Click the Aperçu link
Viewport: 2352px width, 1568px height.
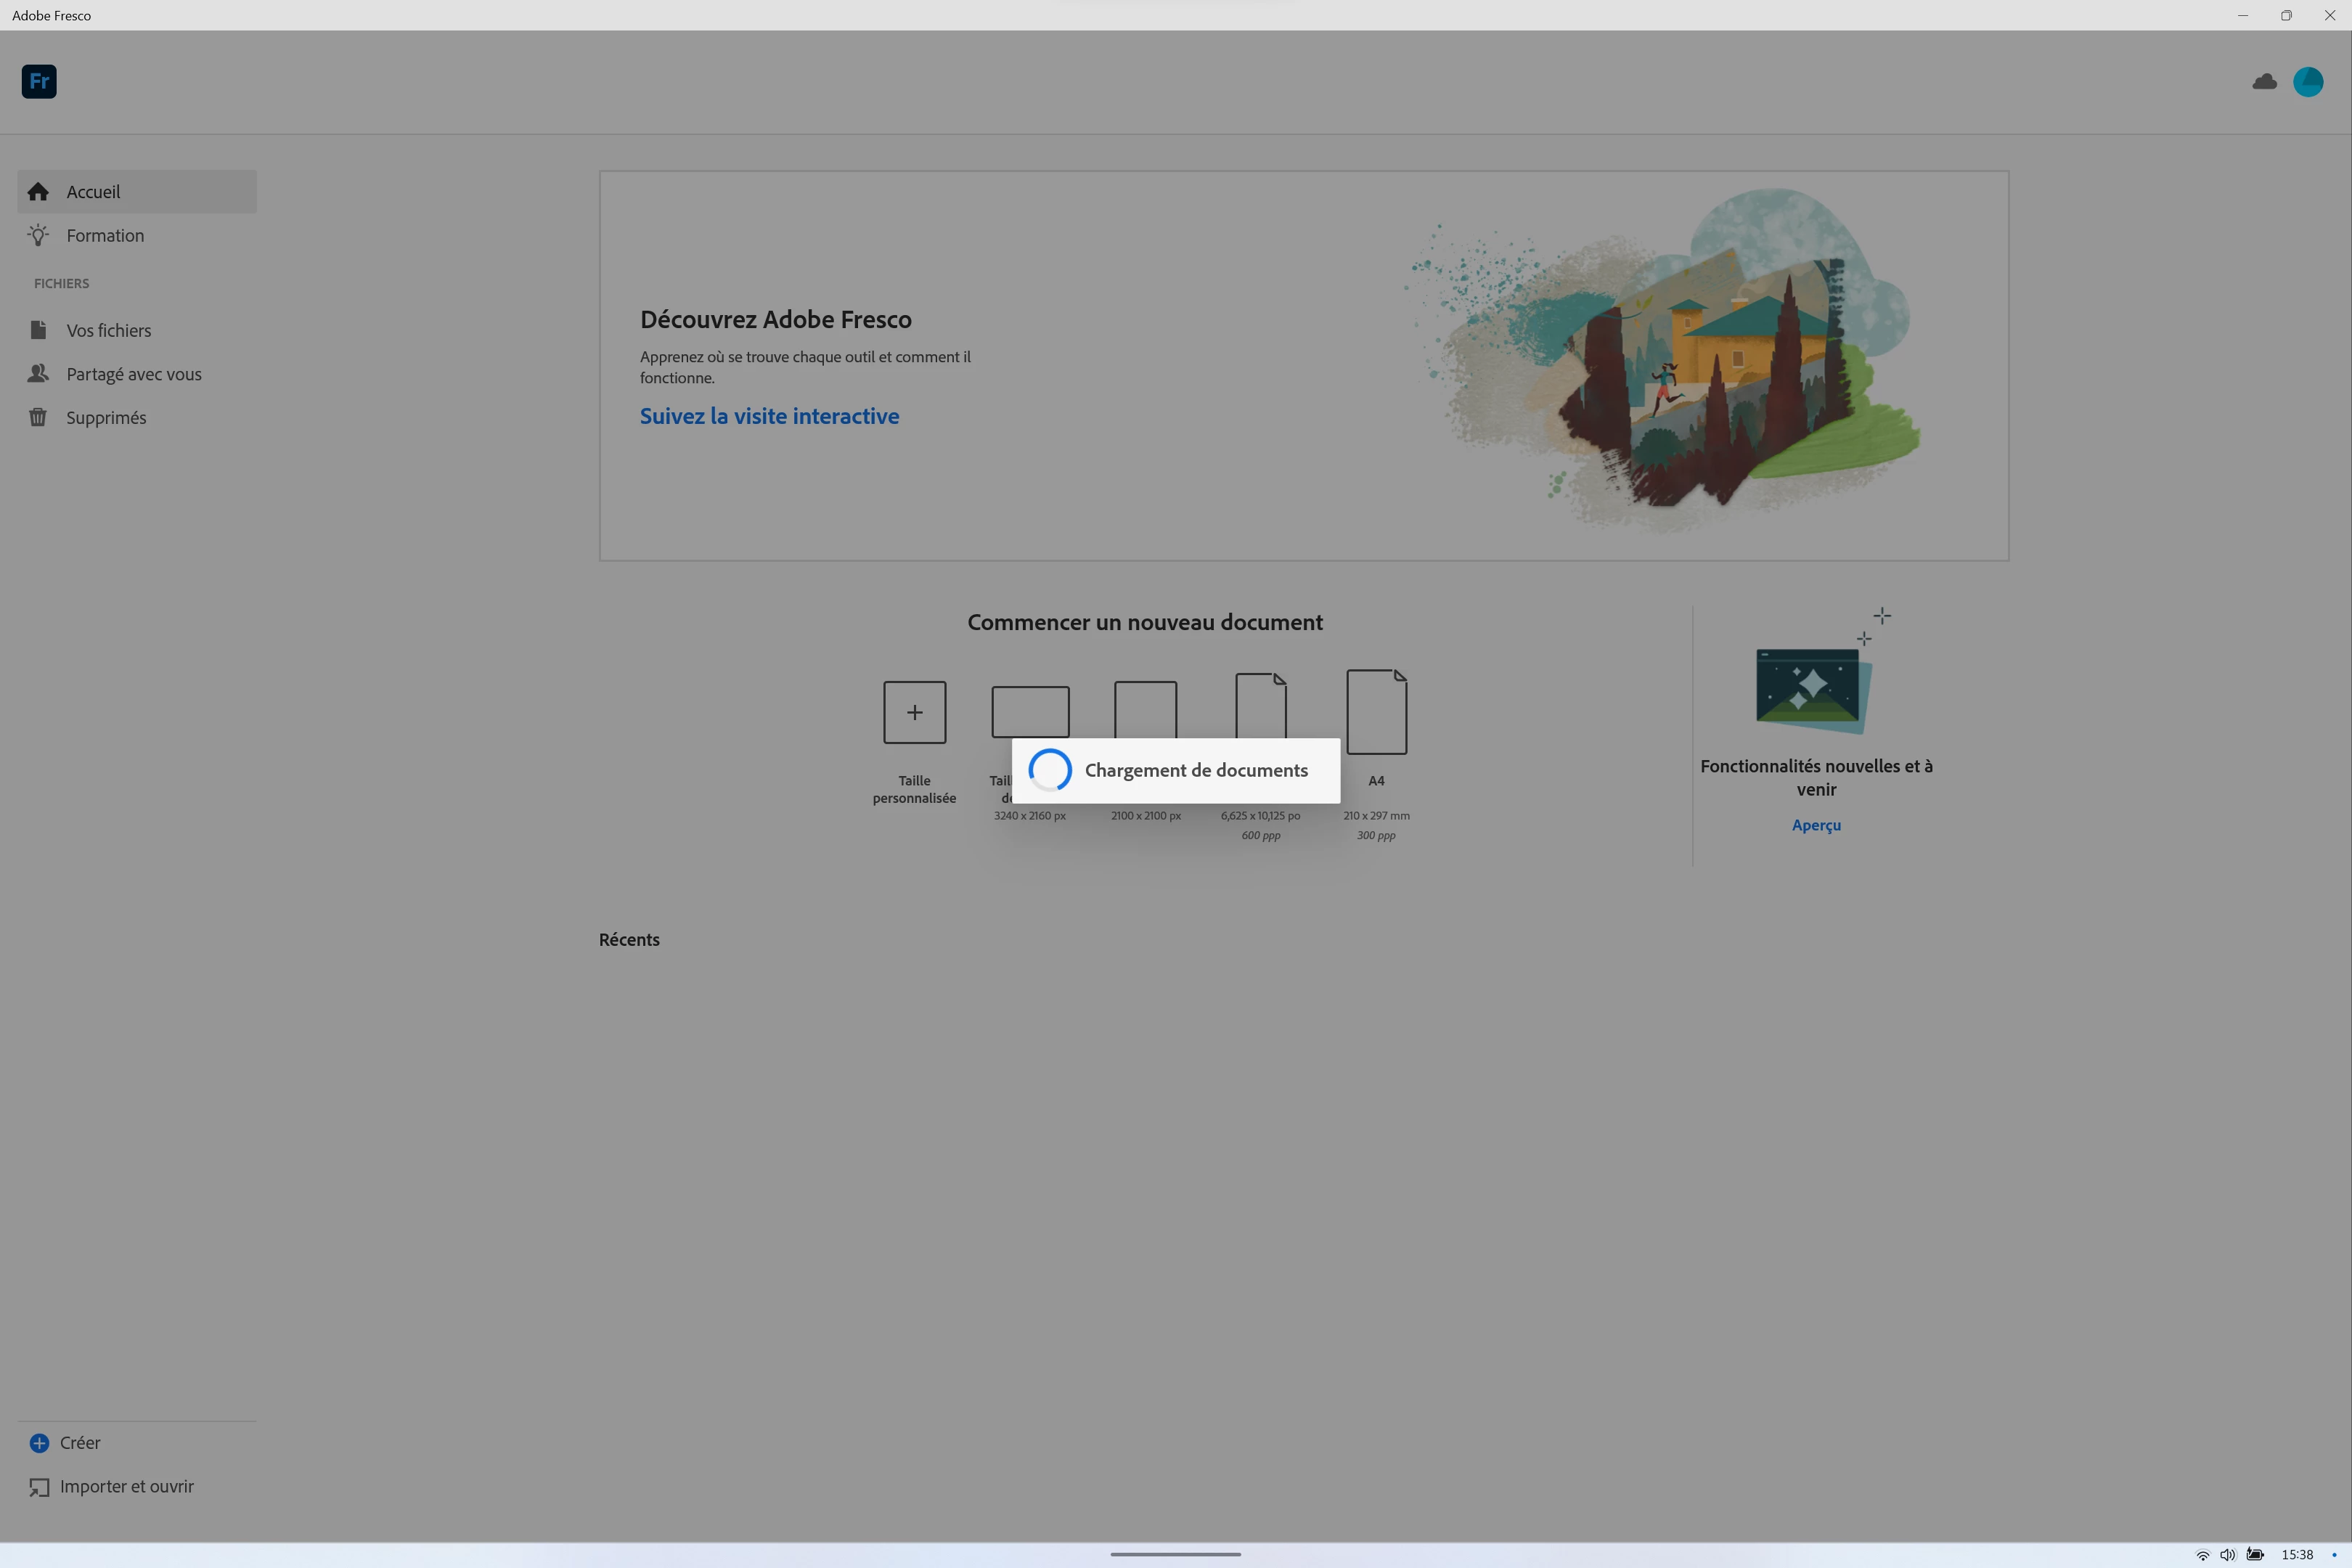pos(1816,825)
